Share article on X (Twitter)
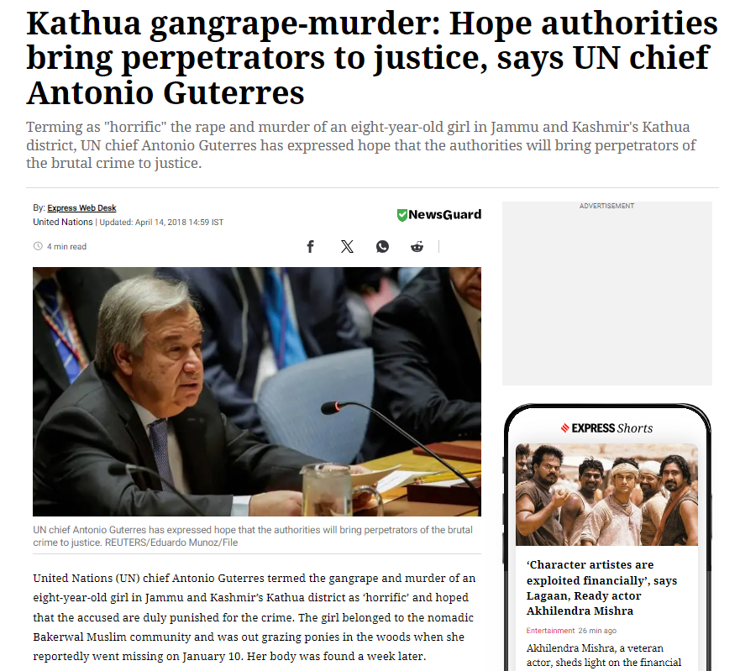This screenshot has width=740, height=671. click(347, 246)
